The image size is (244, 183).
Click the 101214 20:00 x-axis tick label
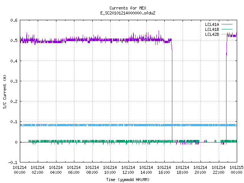(x=200, y=170)
